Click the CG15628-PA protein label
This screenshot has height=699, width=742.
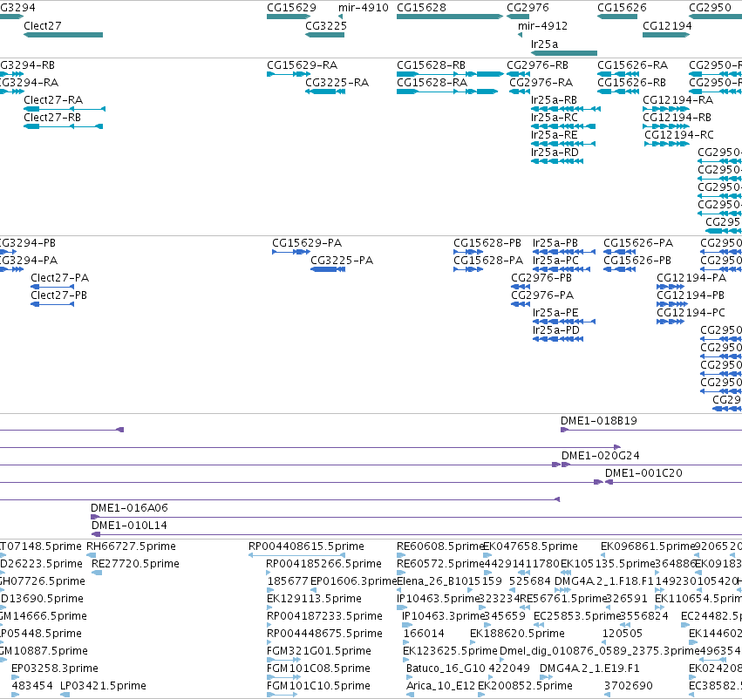pyautogui.click(x=488, y=261)
